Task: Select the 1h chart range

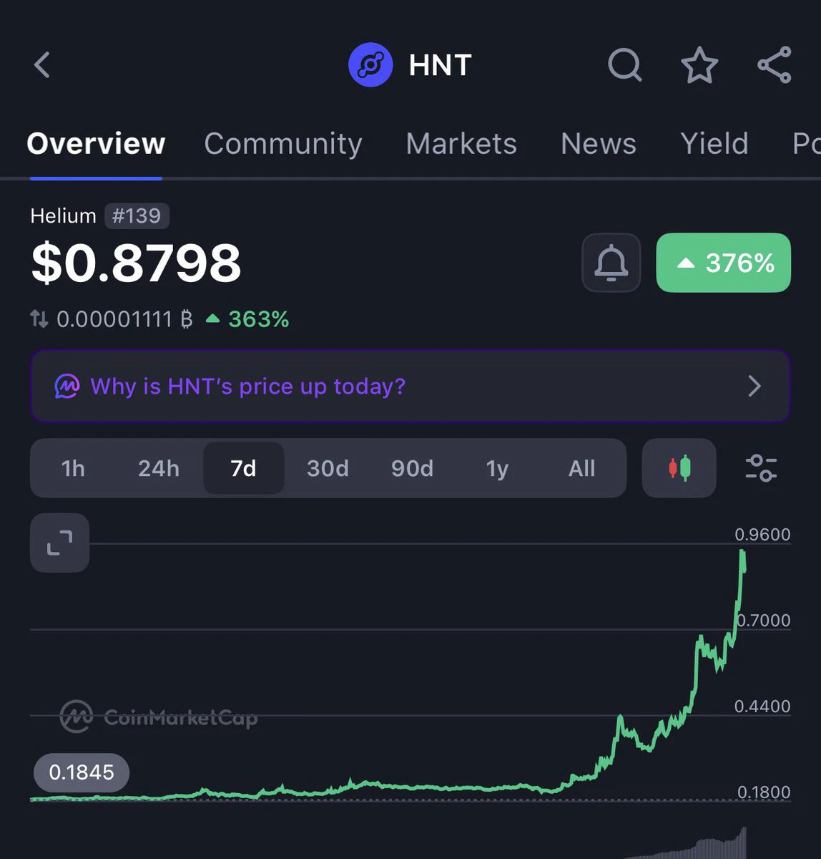Action: 74,468
